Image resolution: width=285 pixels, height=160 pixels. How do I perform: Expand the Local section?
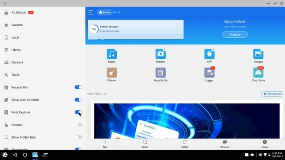click(x=81, y=37)
